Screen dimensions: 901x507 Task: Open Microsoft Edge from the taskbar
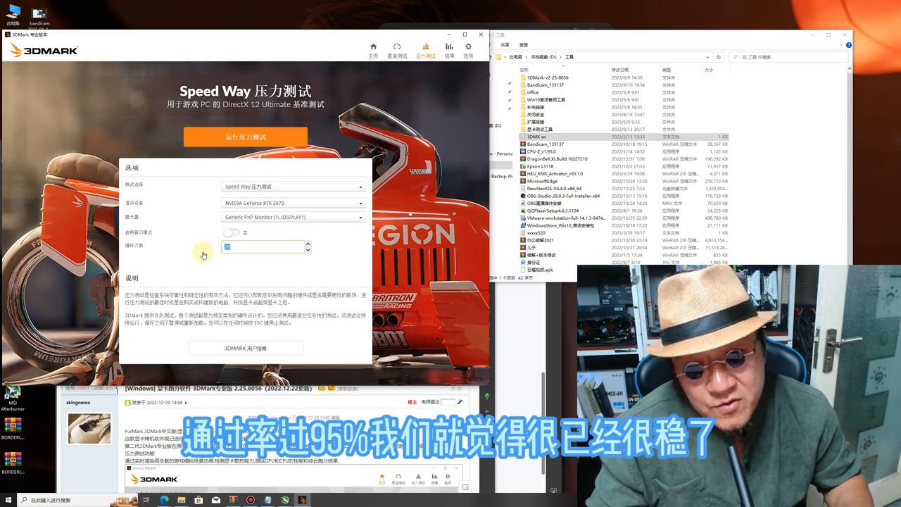tap(163, 500)
